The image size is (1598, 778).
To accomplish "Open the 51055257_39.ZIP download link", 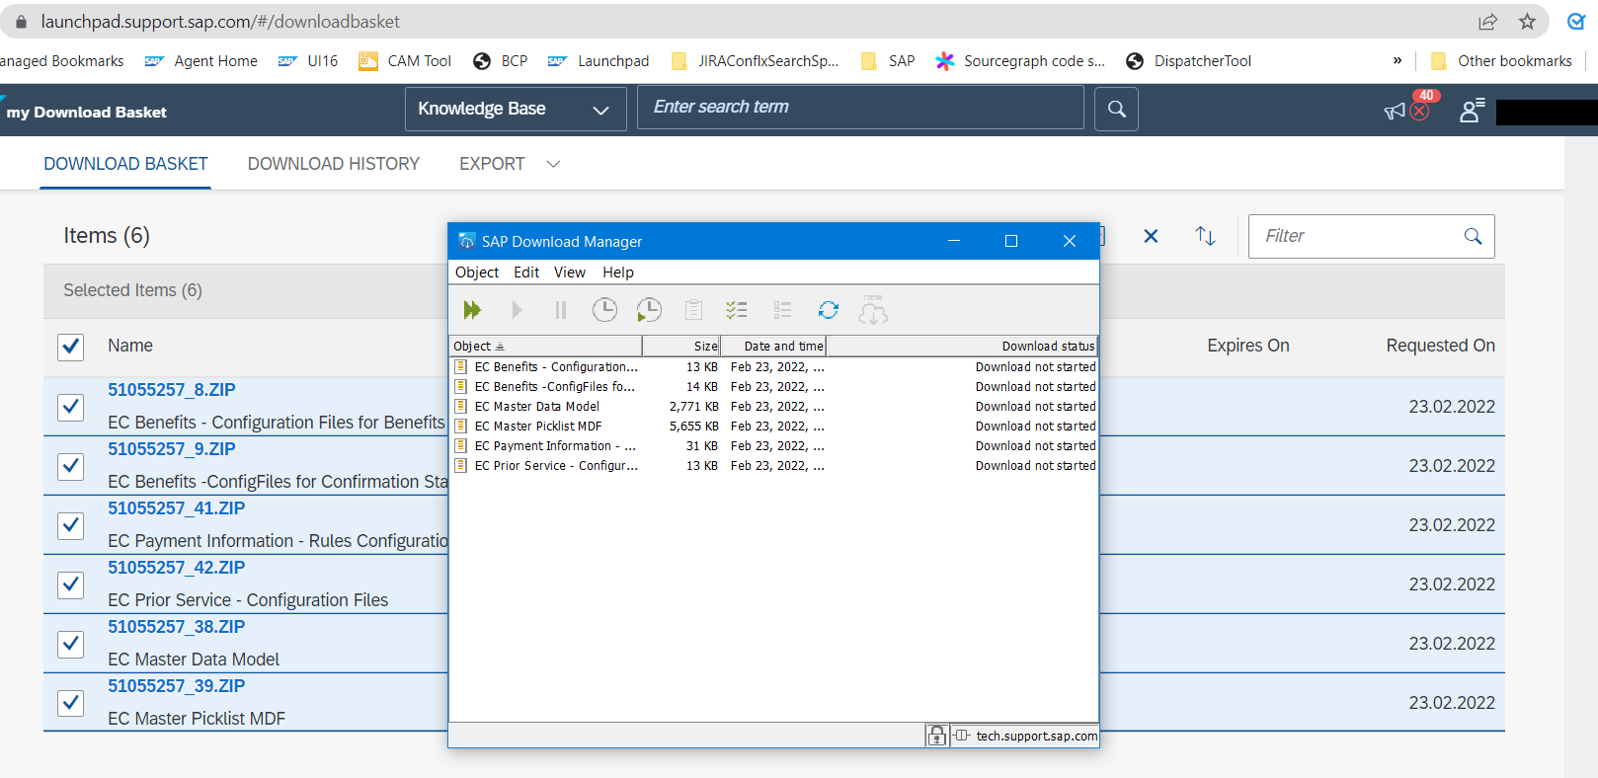I will click(x=177, y=686).
